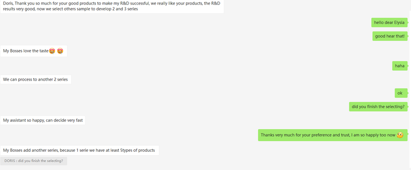
Task: Select the long 'Doris, Thank you so much' message
Action: coord(112,6)
